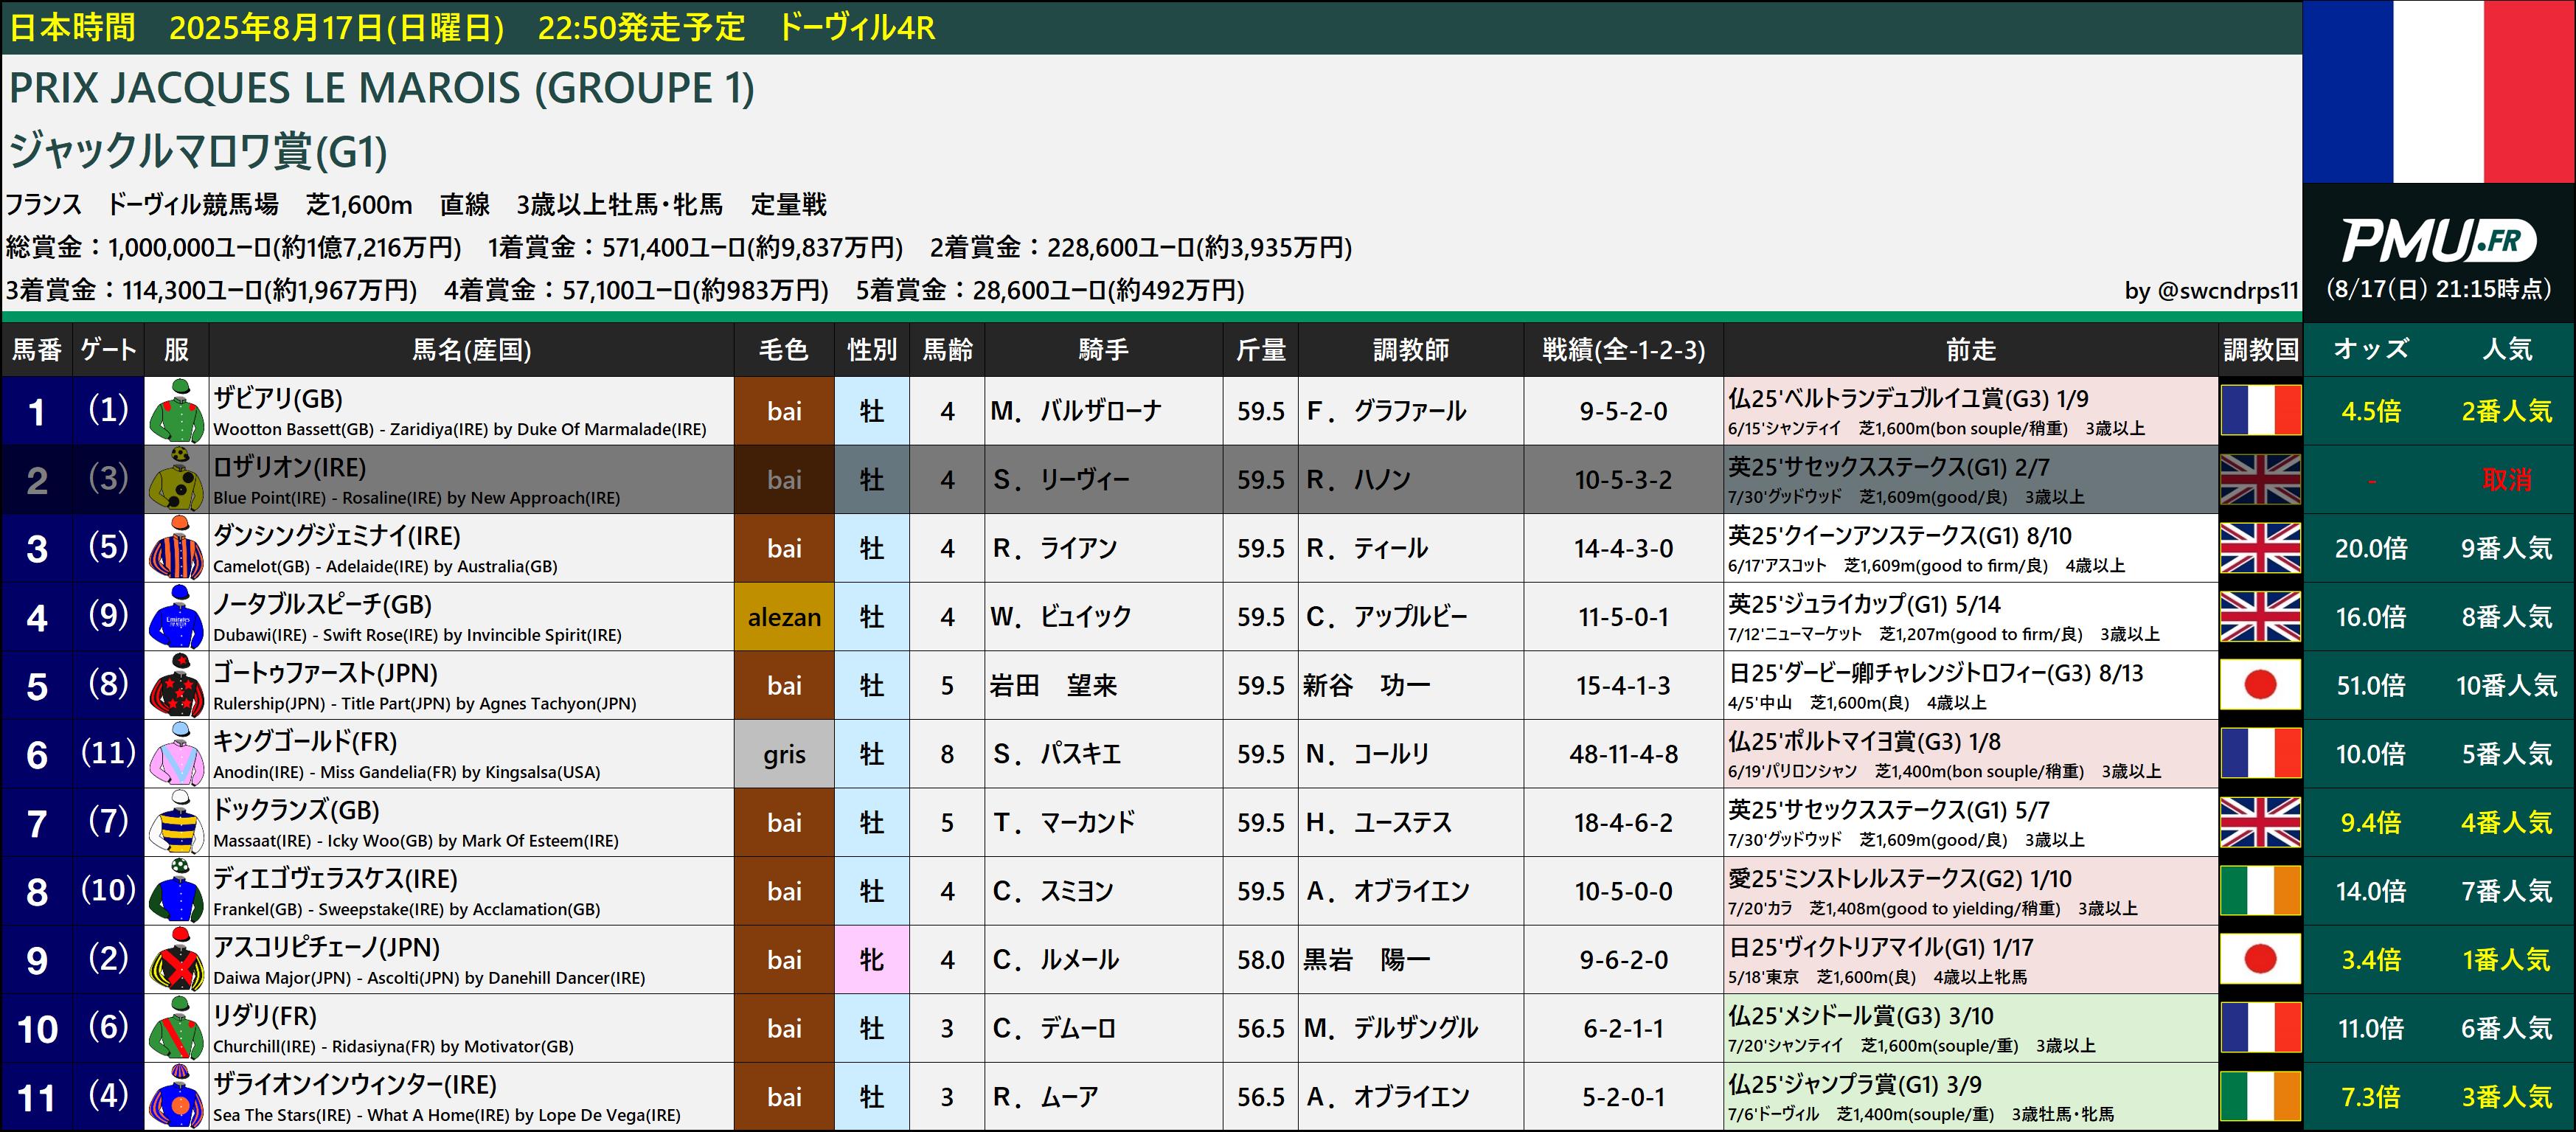Click the Irish flag in the last row
The height and width of the screenshot is (1132, 2576).
pos(2260,1097)
